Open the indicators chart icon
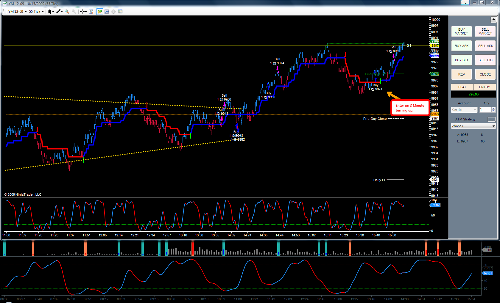This screenshot has width=500, height=303. pyautogui.click(x=107, y=12)
